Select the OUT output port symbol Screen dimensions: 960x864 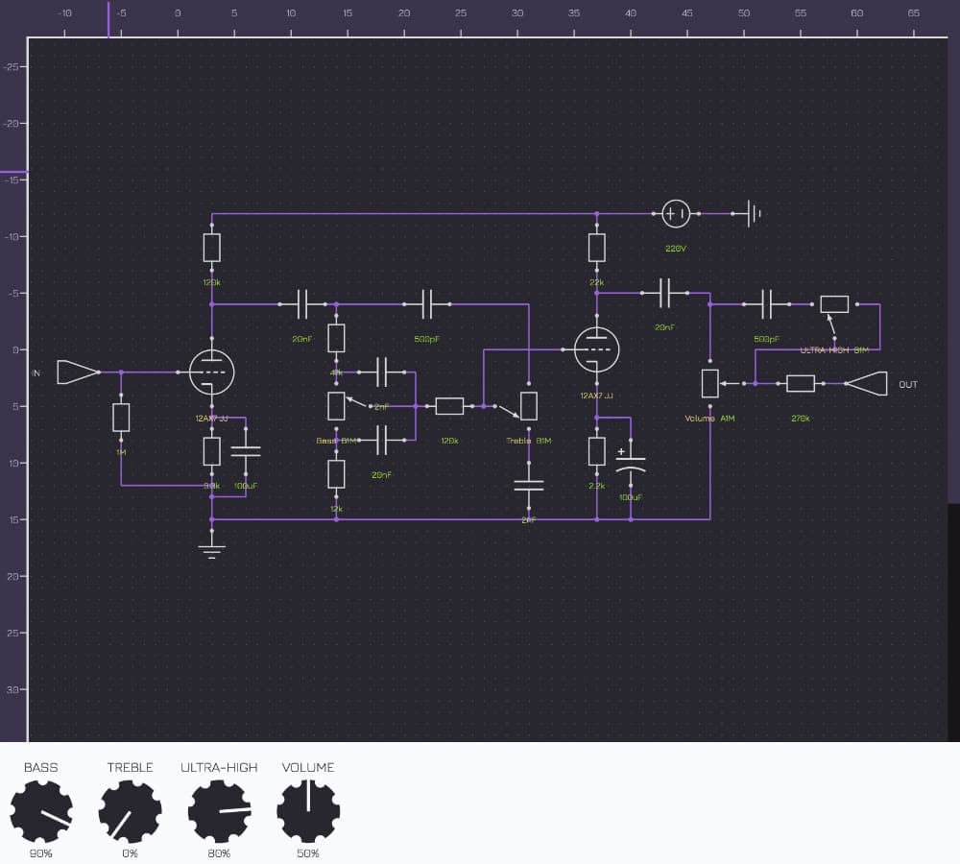[866, 384]
